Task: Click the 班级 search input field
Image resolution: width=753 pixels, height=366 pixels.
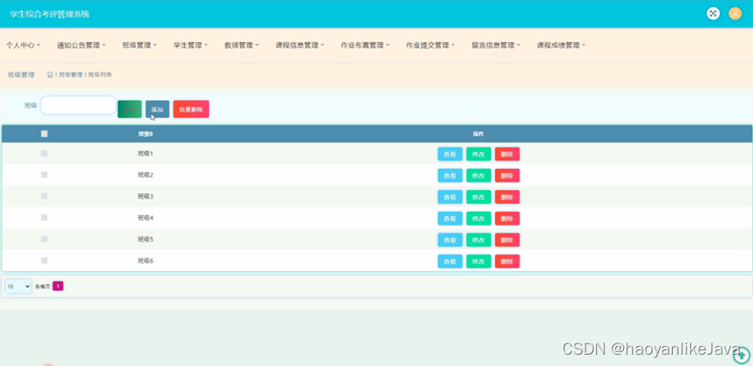Action: click(78, 105)
